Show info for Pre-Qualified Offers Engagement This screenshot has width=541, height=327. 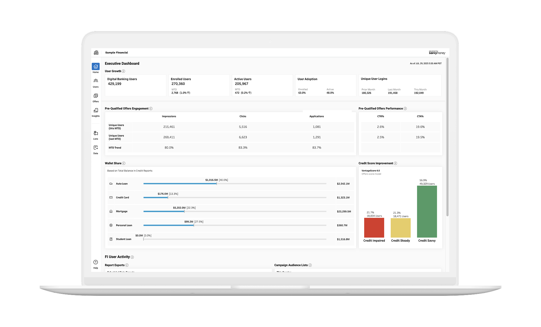151,109
